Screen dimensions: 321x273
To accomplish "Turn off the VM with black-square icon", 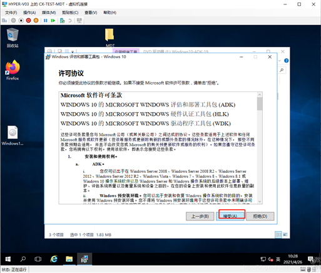I will pos(21,21).
